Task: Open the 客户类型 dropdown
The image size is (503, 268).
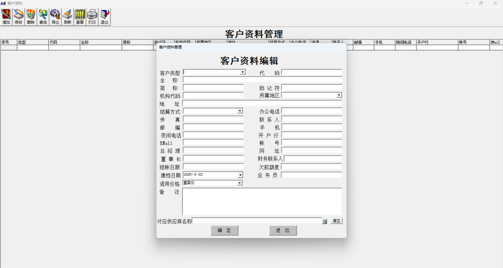Action: tap(243, 72)
